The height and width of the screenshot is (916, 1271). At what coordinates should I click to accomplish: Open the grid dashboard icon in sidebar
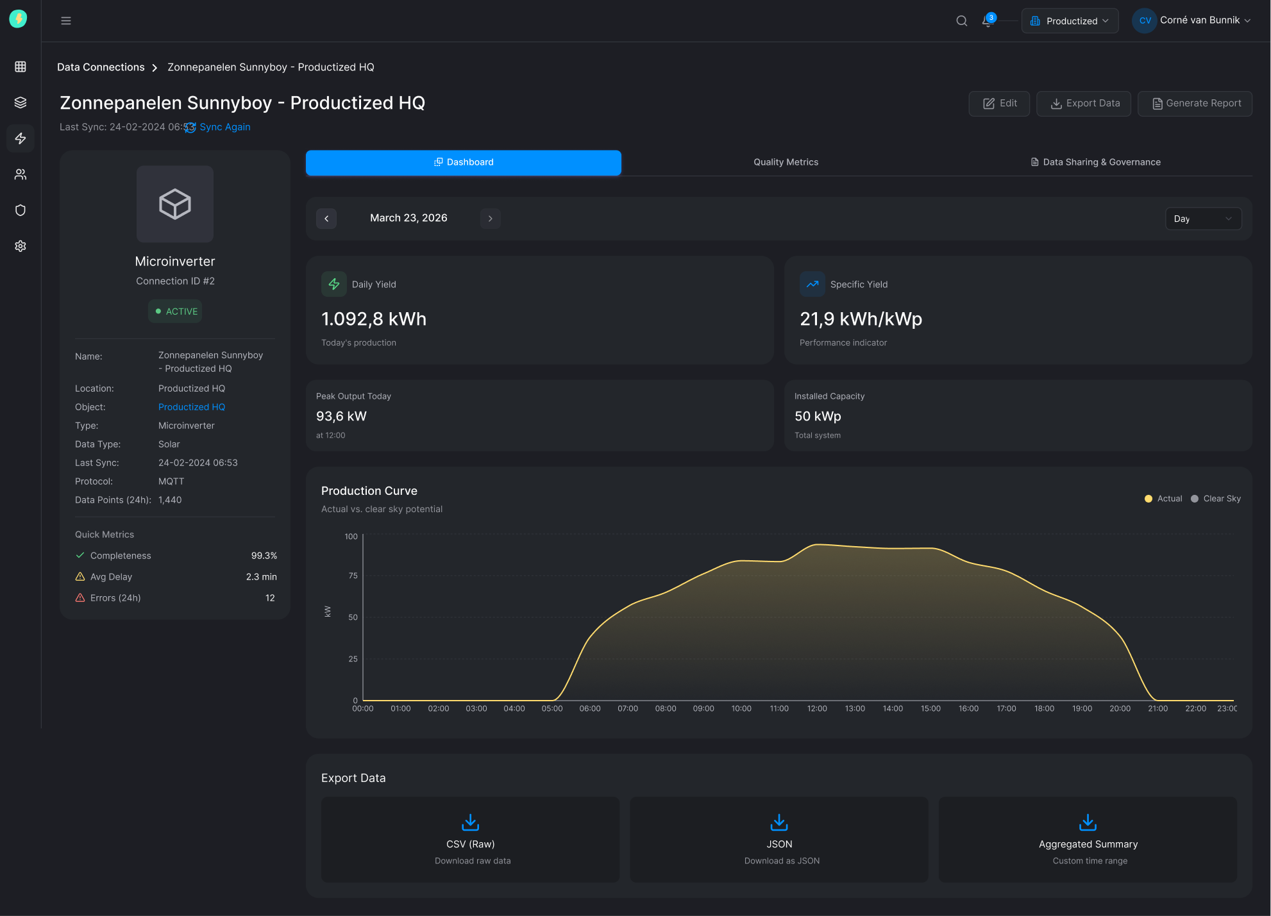click(x=20, y=66)
